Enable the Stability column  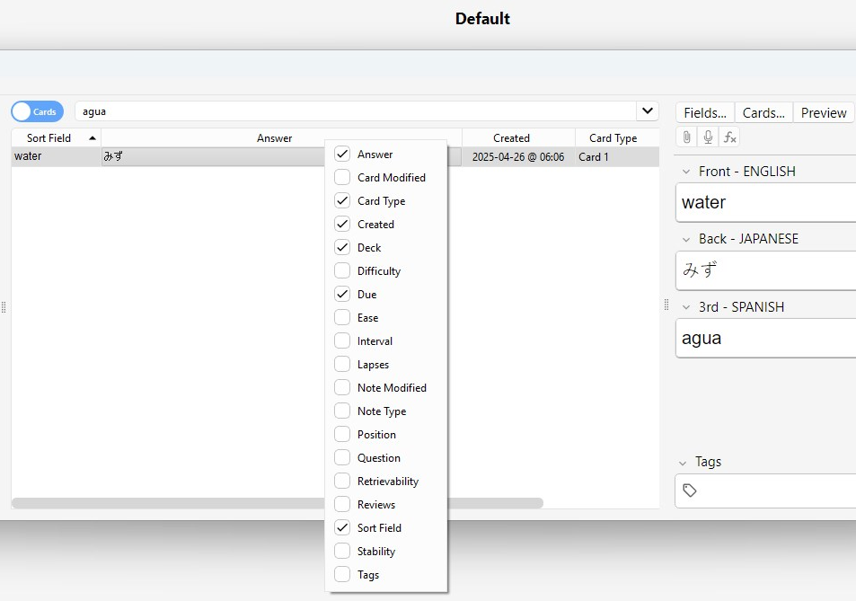(342, 552)
